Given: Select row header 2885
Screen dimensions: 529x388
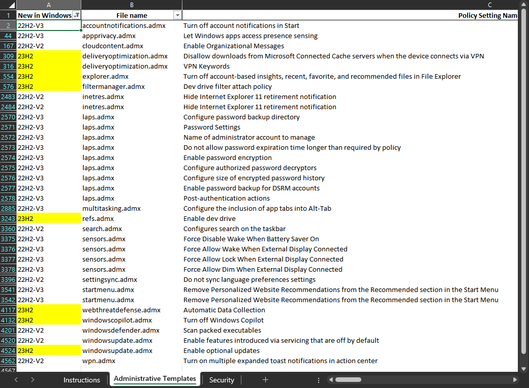Looking at the screenshot, I should 8,208.
